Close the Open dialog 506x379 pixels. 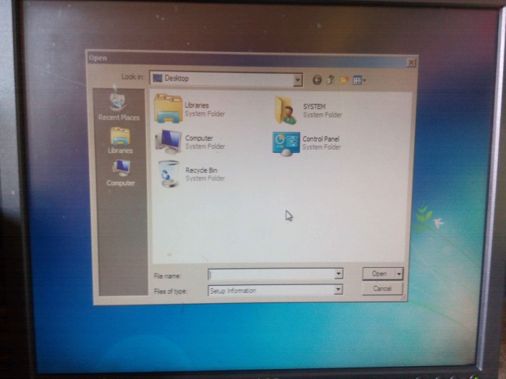coord(411,62)
